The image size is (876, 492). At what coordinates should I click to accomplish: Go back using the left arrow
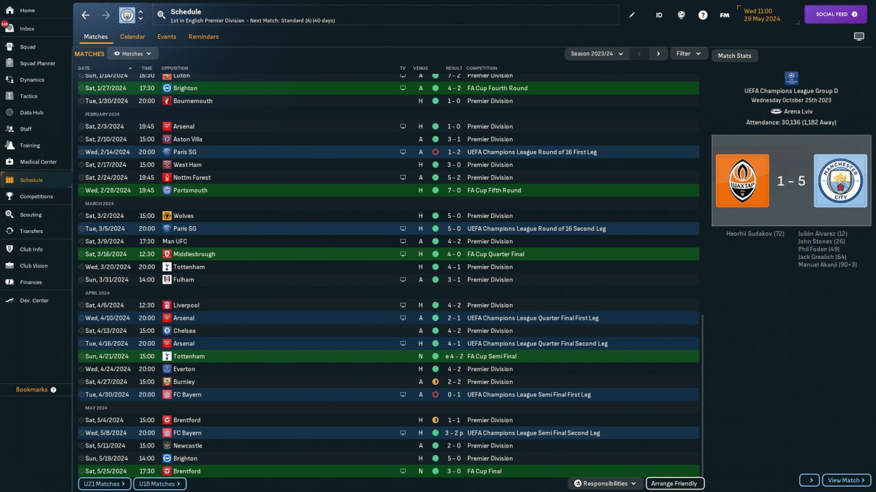coord(86,15)
